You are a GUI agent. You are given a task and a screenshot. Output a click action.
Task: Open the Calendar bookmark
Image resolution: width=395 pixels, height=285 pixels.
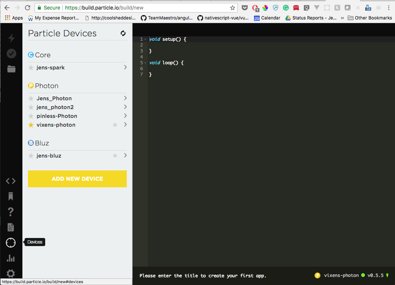click(x=267, y=18)
